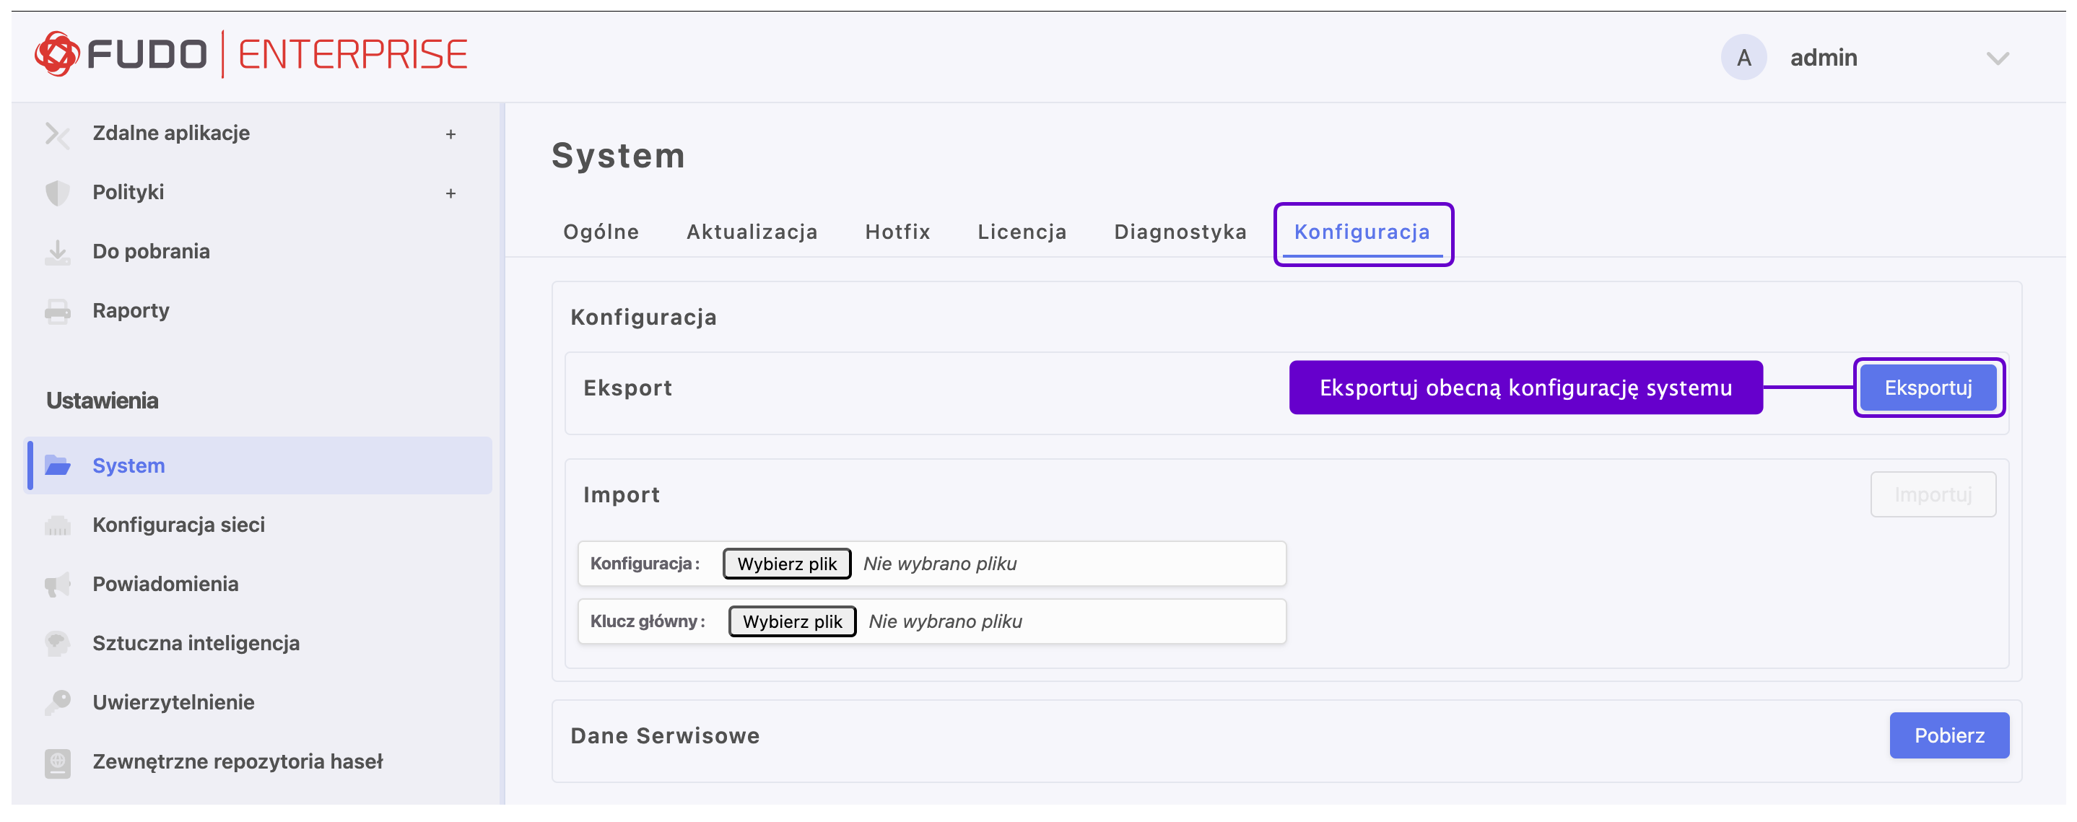Click the Konfiguracja sieci network icon

[57, 525]
